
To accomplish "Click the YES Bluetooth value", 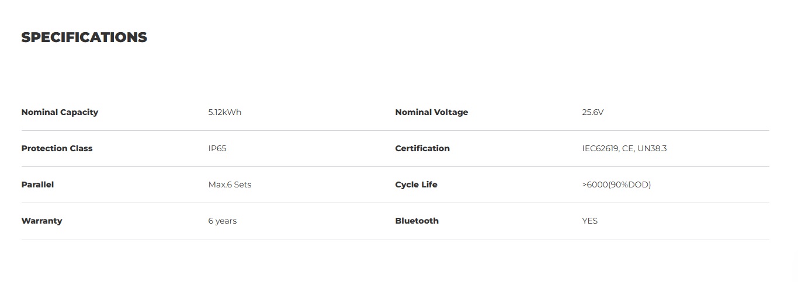I will [x=590, y=221].
